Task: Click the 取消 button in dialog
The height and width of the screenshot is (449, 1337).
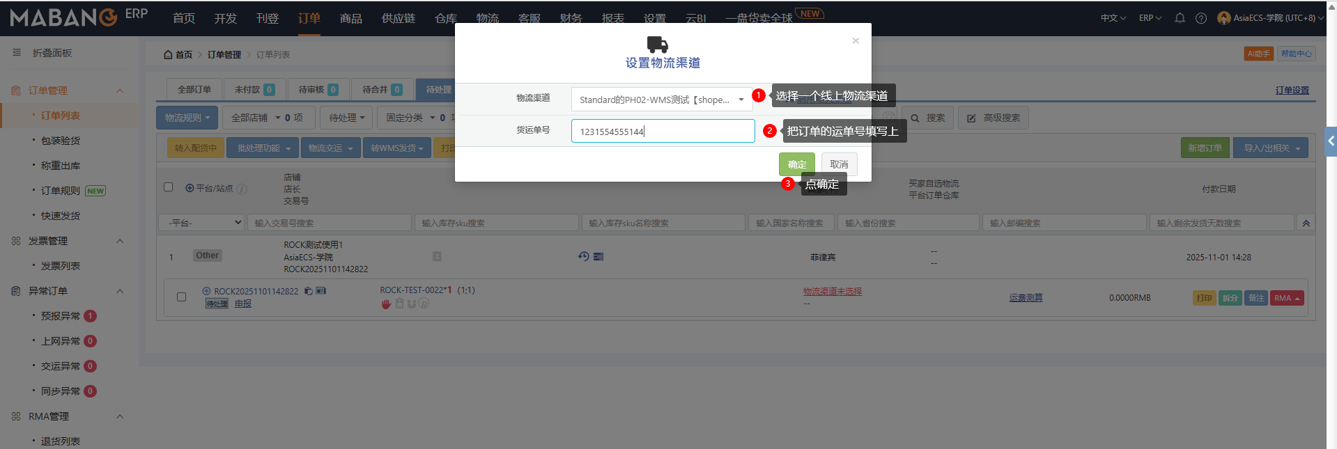Action: point(839,164)
